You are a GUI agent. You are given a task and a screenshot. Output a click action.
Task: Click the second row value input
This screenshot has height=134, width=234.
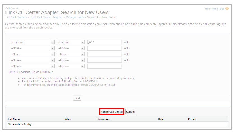click(105, 48)
